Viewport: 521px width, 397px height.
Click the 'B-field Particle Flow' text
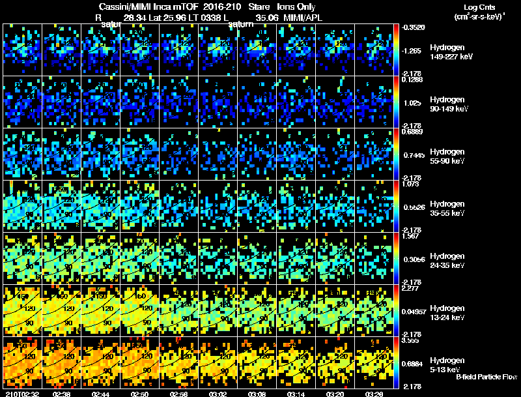[486, 377]
